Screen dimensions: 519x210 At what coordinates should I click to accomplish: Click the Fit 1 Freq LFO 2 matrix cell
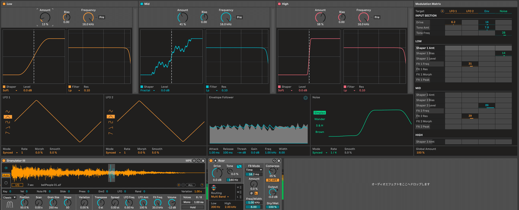[470, 64]
